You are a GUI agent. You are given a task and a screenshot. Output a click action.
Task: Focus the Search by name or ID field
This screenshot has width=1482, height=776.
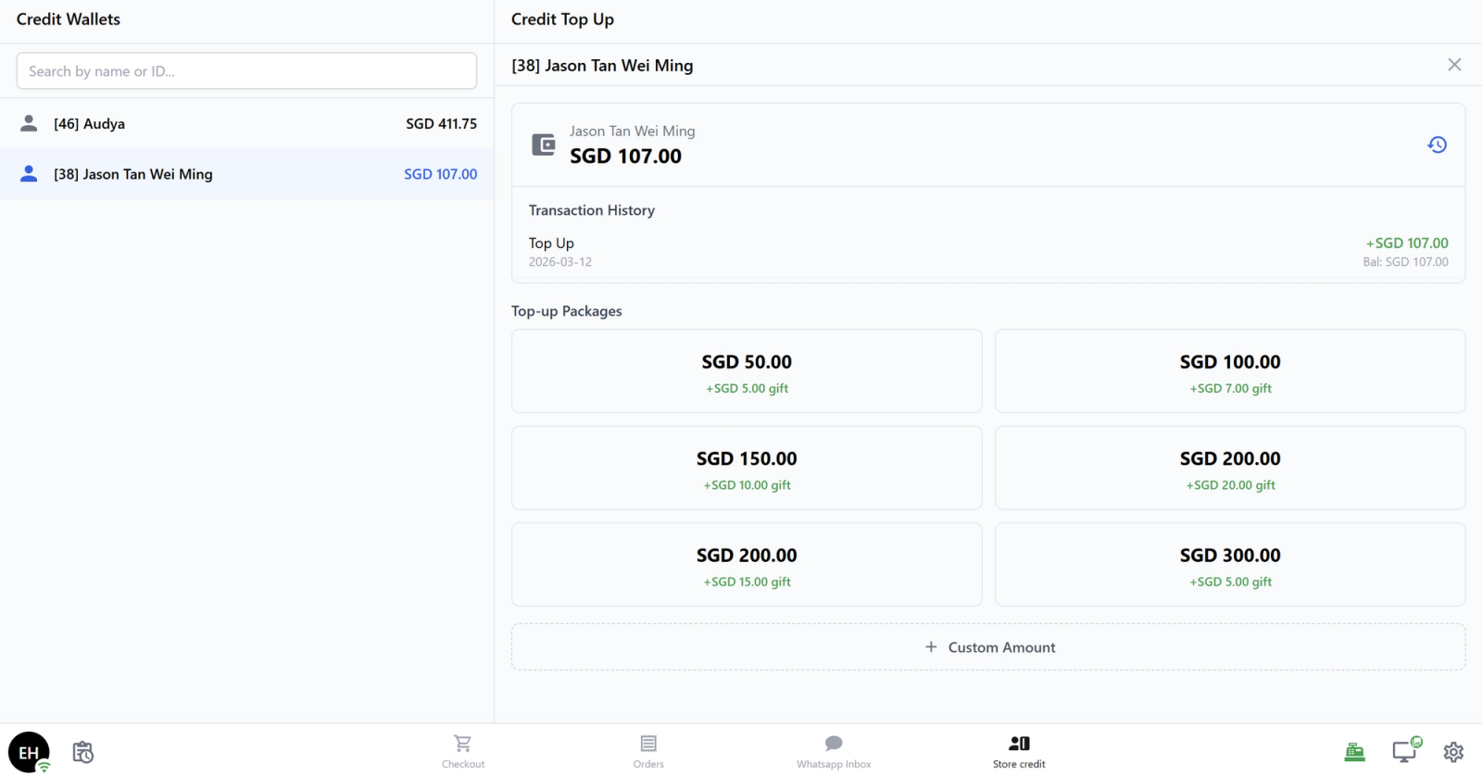click(246, 71)
